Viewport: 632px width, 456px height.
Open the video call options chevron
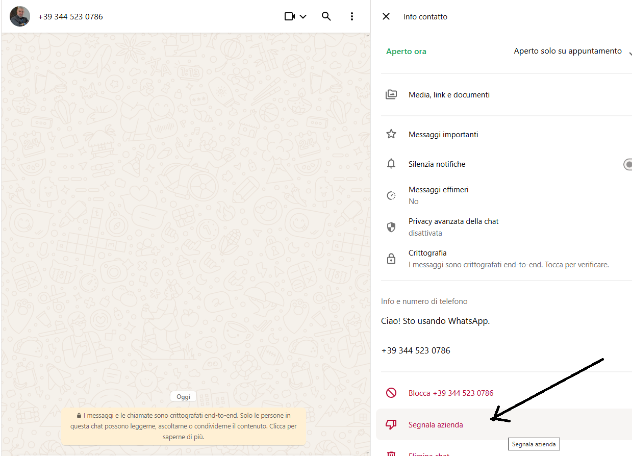(x=303, y=16)
